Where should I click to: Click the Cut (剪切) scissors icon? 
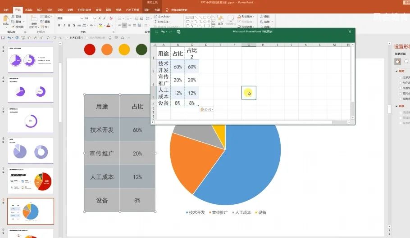tap(13, 17)
